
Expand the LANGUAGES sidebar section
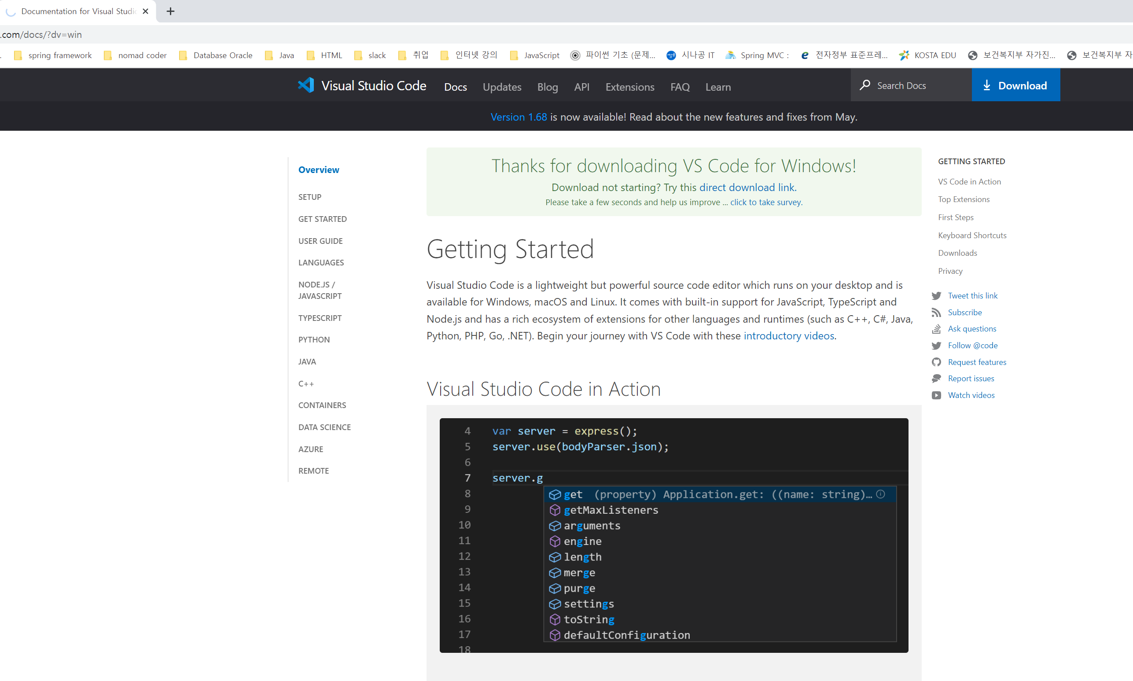pyautogui.click(x=320, y=262)
